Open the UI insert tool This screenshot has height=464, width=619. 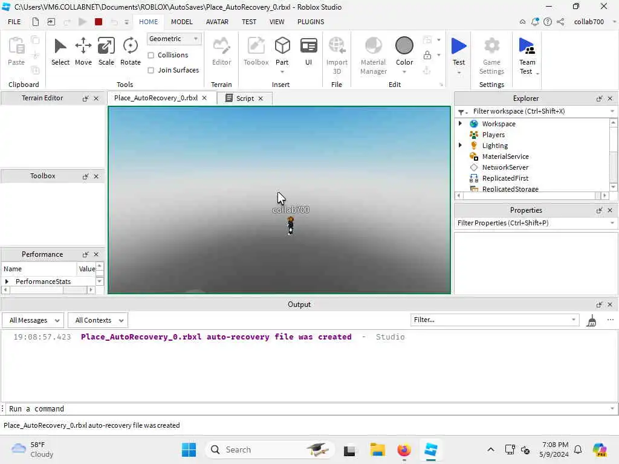coord(309,51)
